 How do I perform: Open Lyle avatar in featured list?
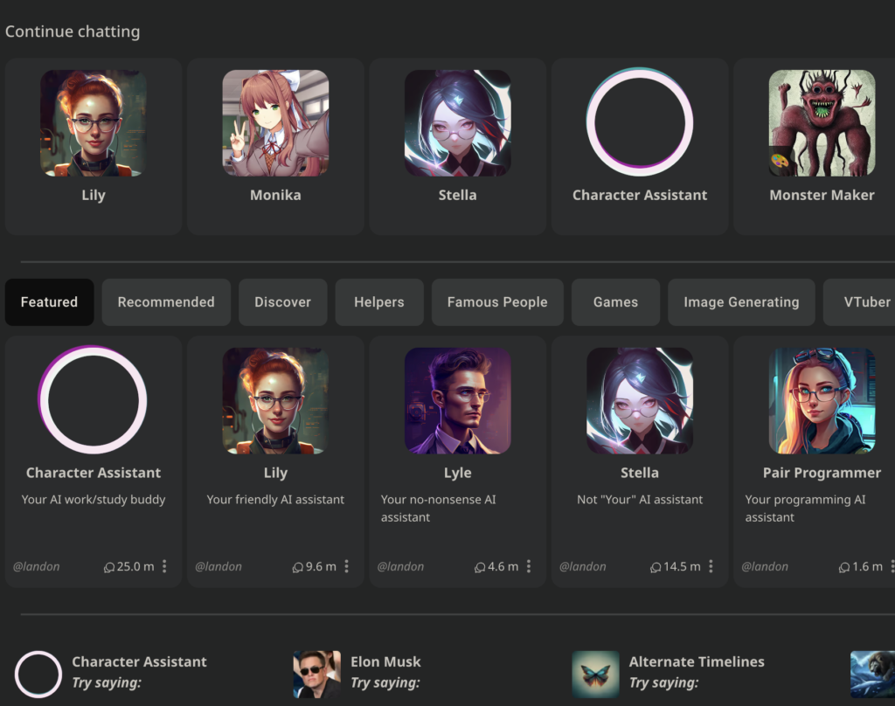(458, 401)
